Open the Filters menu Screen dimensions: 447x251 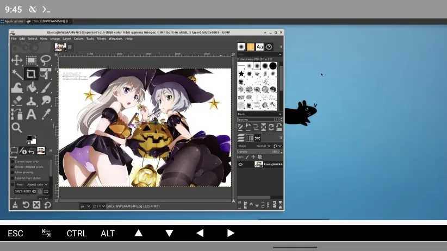[102, 39]
